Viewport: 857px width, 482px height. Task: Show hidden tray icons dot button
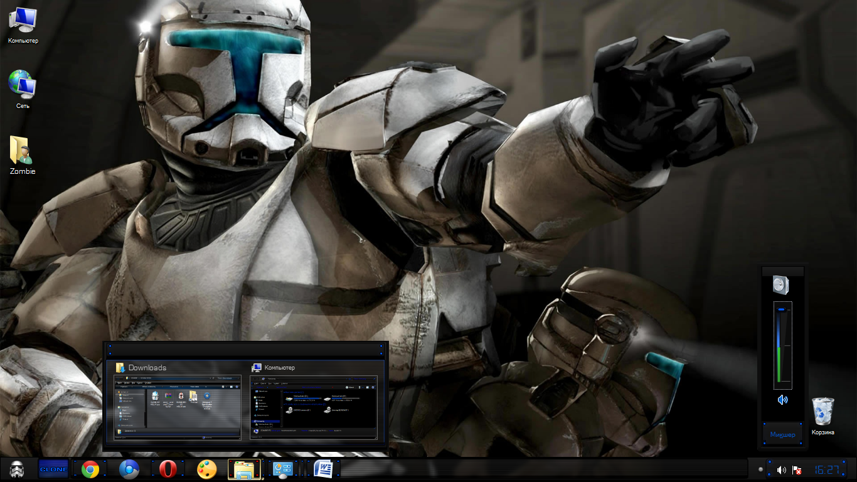point(761,469)
